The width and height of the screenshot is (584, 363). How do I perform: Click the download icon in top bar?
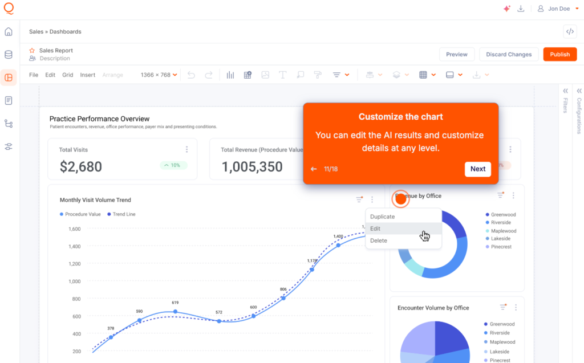521,9
